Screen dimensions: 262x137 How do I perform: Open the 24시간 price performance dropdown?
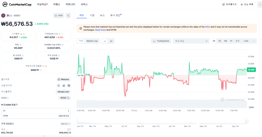tap(65, 124)
